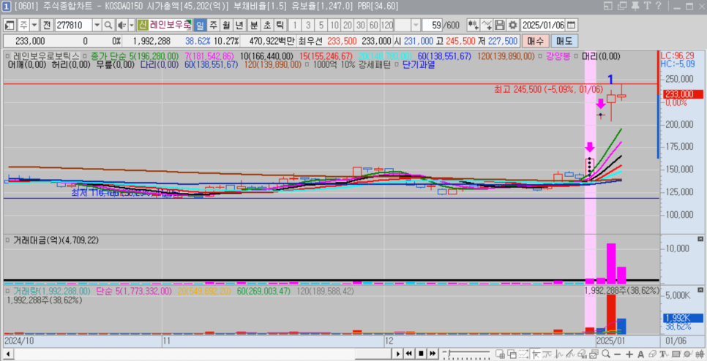
Task: Open the date picker calendar icon
Action: pos(572,25)
